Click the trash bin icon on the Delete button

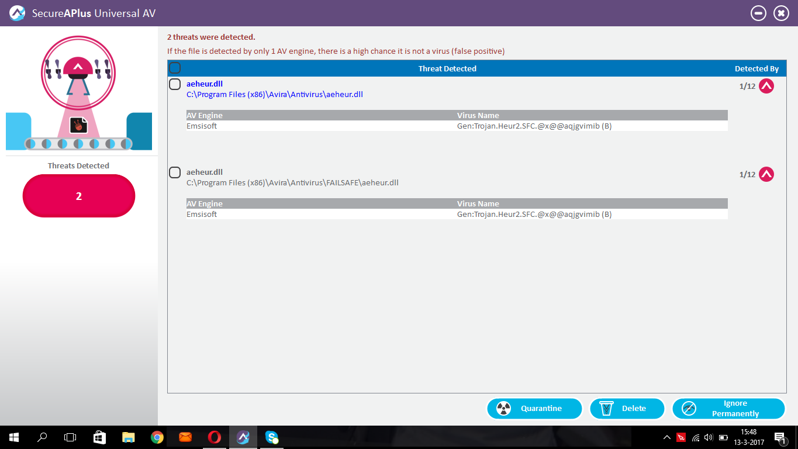coord(606,409)
